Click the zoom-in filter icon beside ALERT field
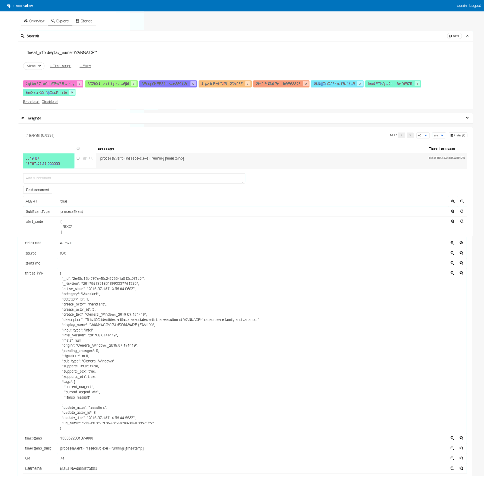This screenshot has height=480, width=484. coord(452,201)
